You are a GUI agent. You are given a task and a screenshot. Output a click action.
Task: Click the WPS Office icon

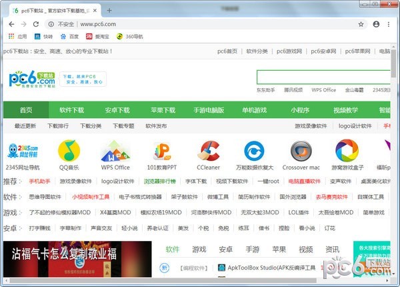115,151
